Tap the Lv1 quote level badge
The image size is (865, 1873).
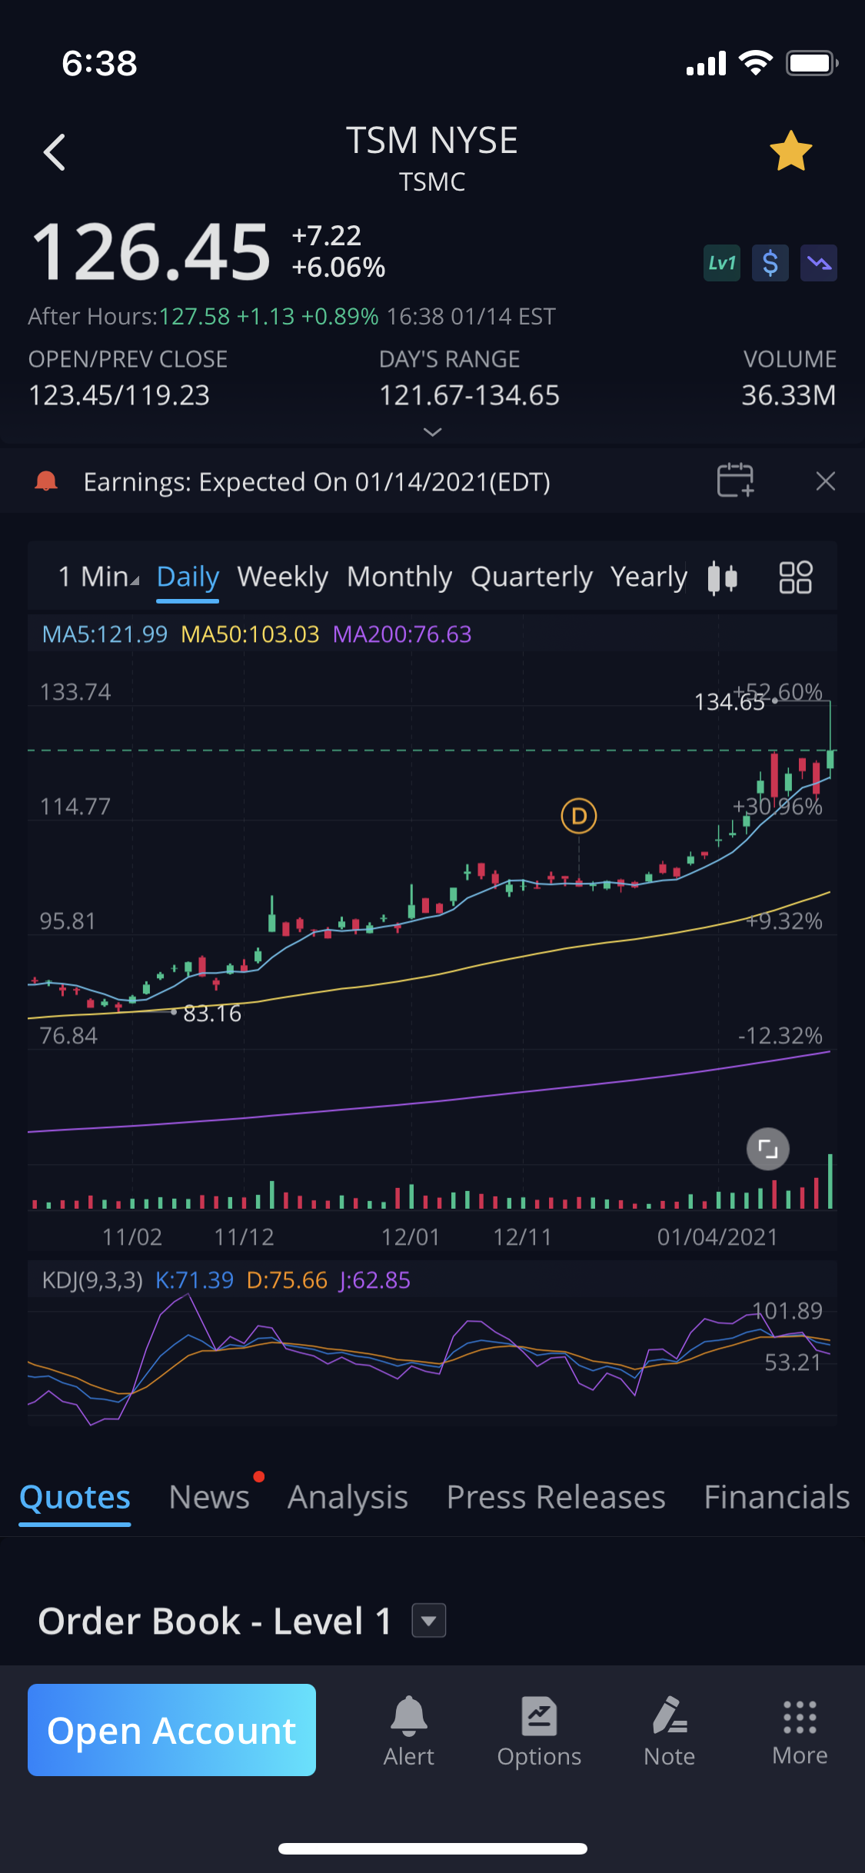721,264
